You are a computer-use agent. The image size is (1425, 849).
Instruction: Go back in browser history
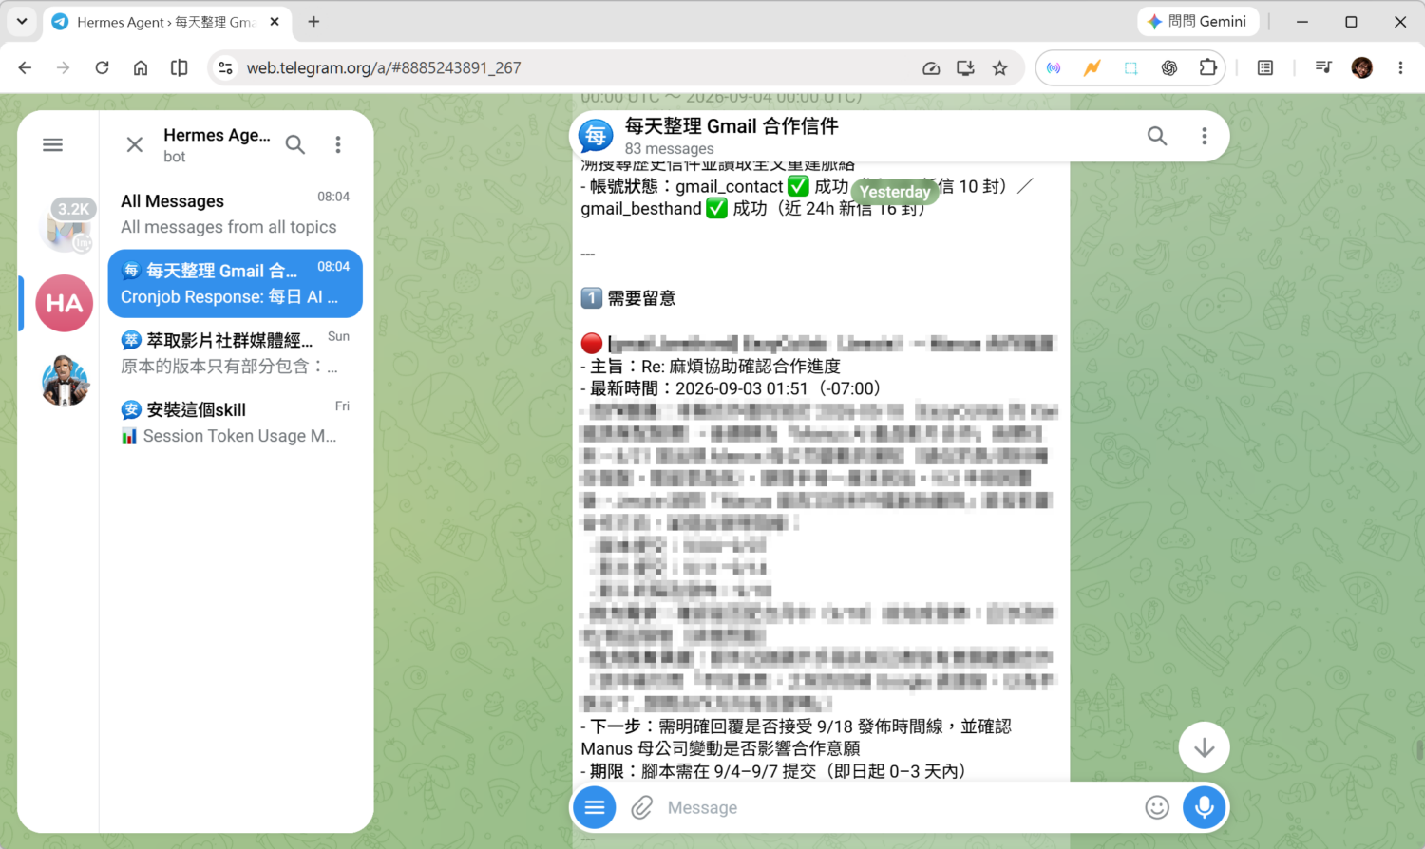click(26, 67)
